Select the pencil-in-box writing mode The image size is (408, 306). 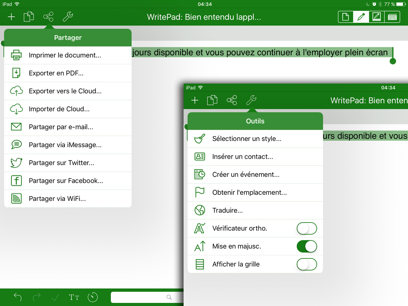click(376, 17)
